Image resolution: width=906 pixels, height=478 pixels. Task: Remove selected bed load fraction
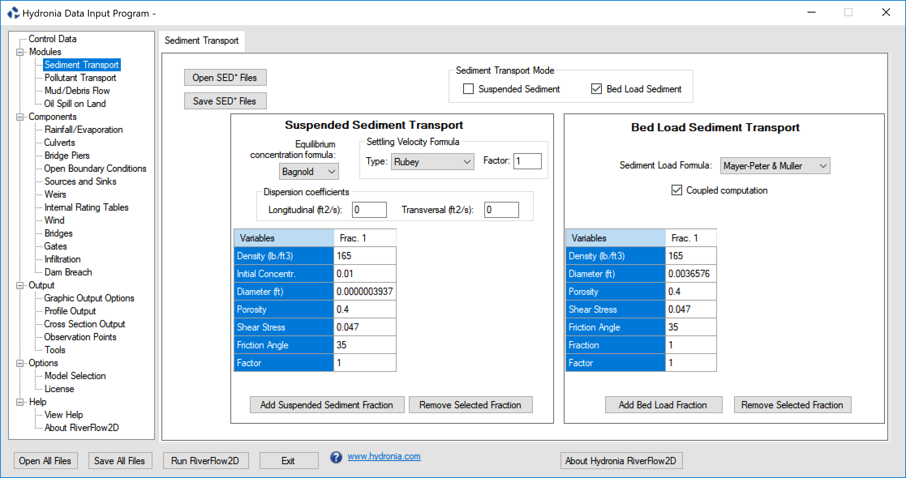tap(792, 405)
